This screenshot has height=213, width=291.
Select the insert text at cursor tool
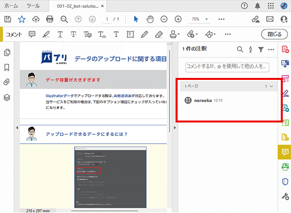[x=102, y=34]
